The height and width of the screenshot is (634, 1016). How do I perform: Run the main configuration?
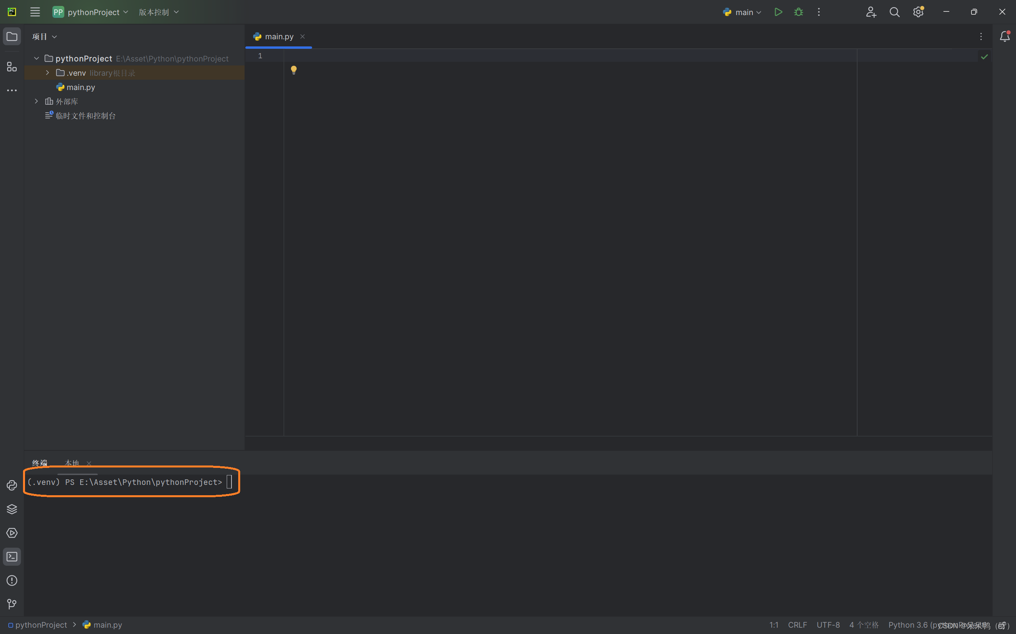click(778, 12)
